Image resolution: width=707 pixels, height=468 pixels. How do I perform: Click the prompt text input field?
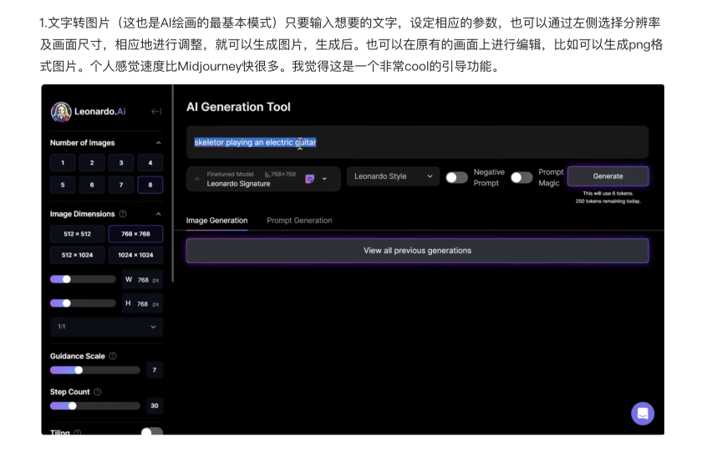[417, 142]
